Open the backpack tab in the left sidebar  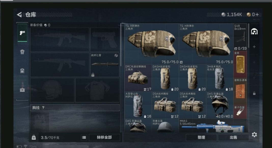(22, 52)
